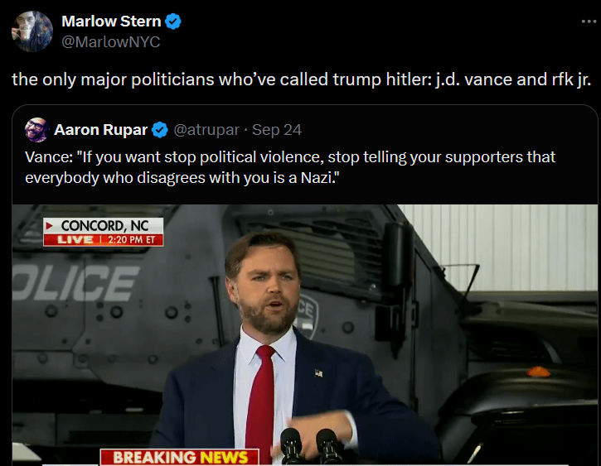Click the microphones at the video's bottom
The height and width of the screenshot is (466, 601).
311,446
